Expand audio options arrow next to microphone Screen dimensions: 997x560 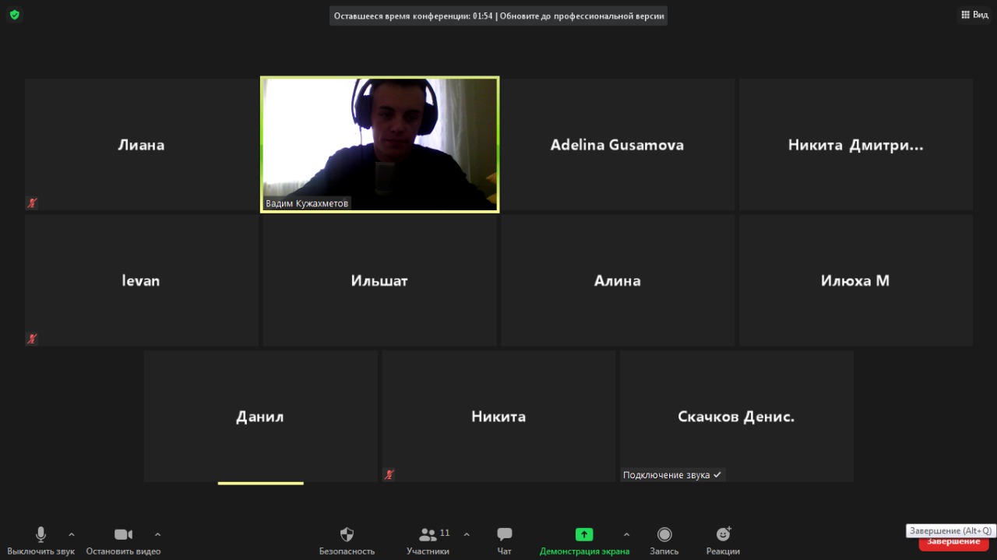click(72, 534)
